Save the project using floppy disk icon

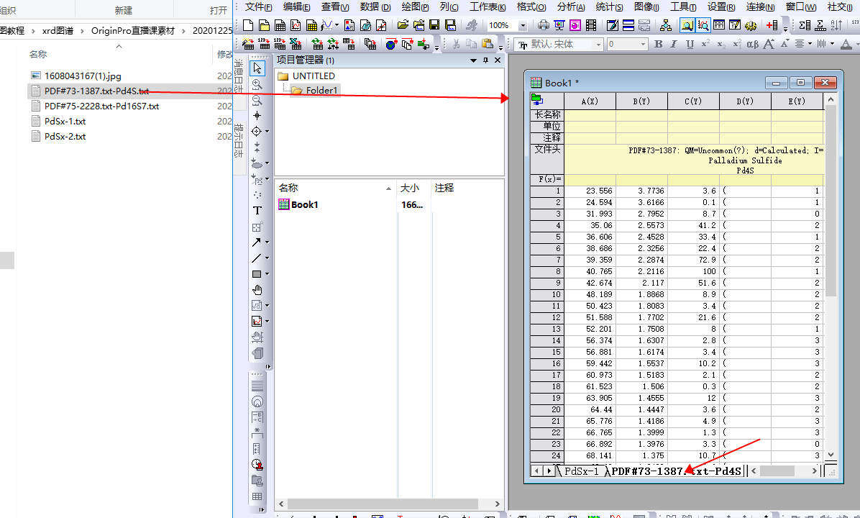click(434, 25)
